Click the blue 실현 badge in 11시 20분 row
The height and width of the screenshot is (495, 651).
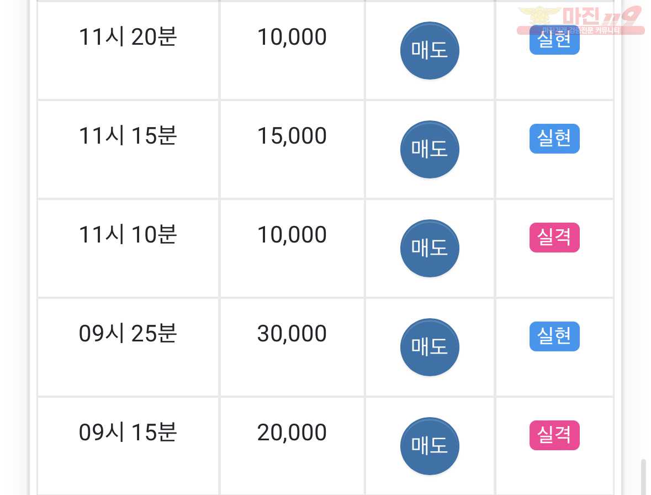[x=554, y=40]
